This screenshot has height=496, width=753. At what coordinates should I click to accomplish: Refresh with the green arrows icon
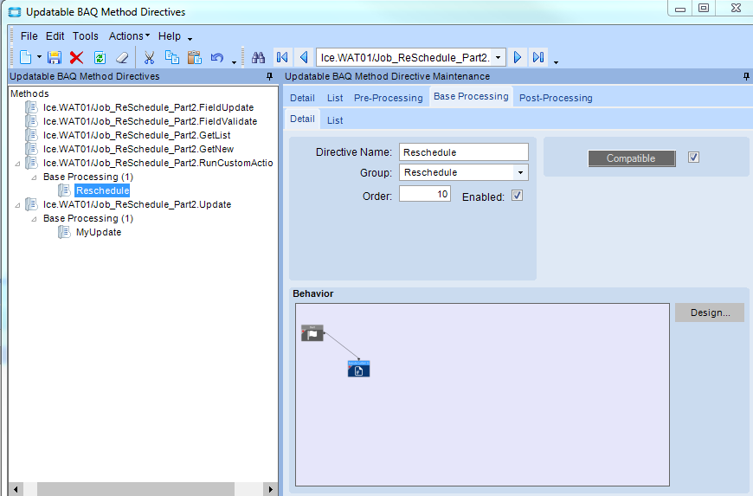100,58
